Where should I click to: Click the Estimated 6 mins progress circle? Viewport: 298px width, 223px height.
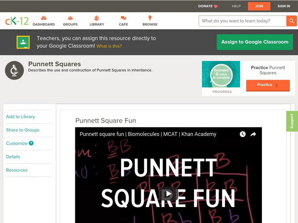pos(221,74)
